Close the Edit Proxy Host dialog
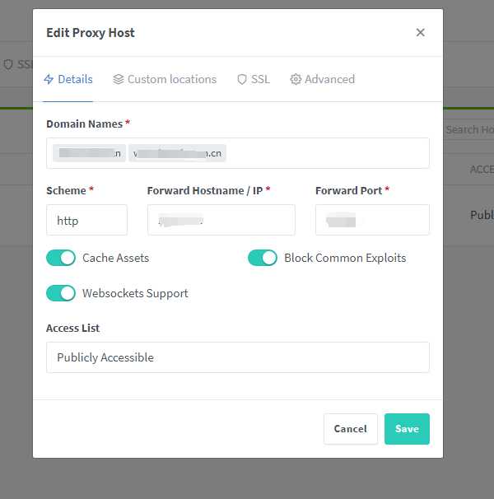This screenshot has width=494, height=499. click(x=420, y=32)
